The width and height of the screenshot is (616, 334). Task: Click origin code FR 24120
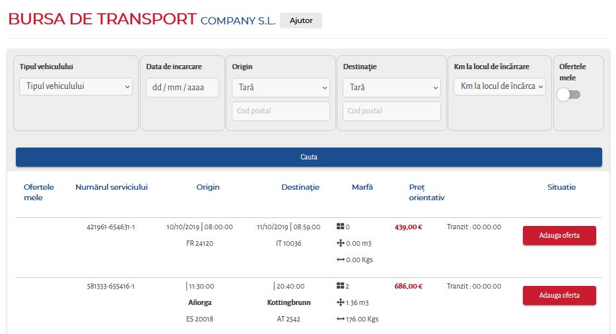(x=199, y=244)
